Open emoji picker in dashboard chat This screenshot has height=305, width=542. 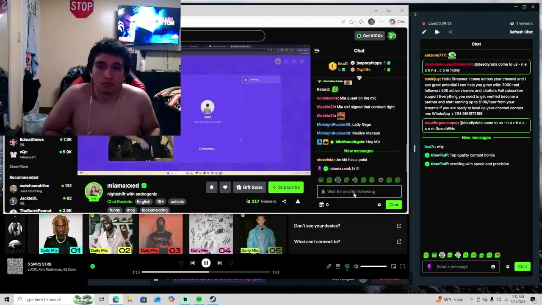(x=493, y=266)
